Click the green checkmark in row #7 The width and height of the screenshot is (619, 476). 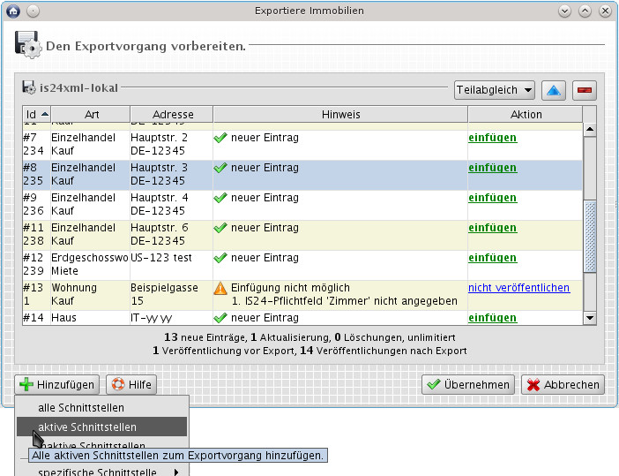220,138
